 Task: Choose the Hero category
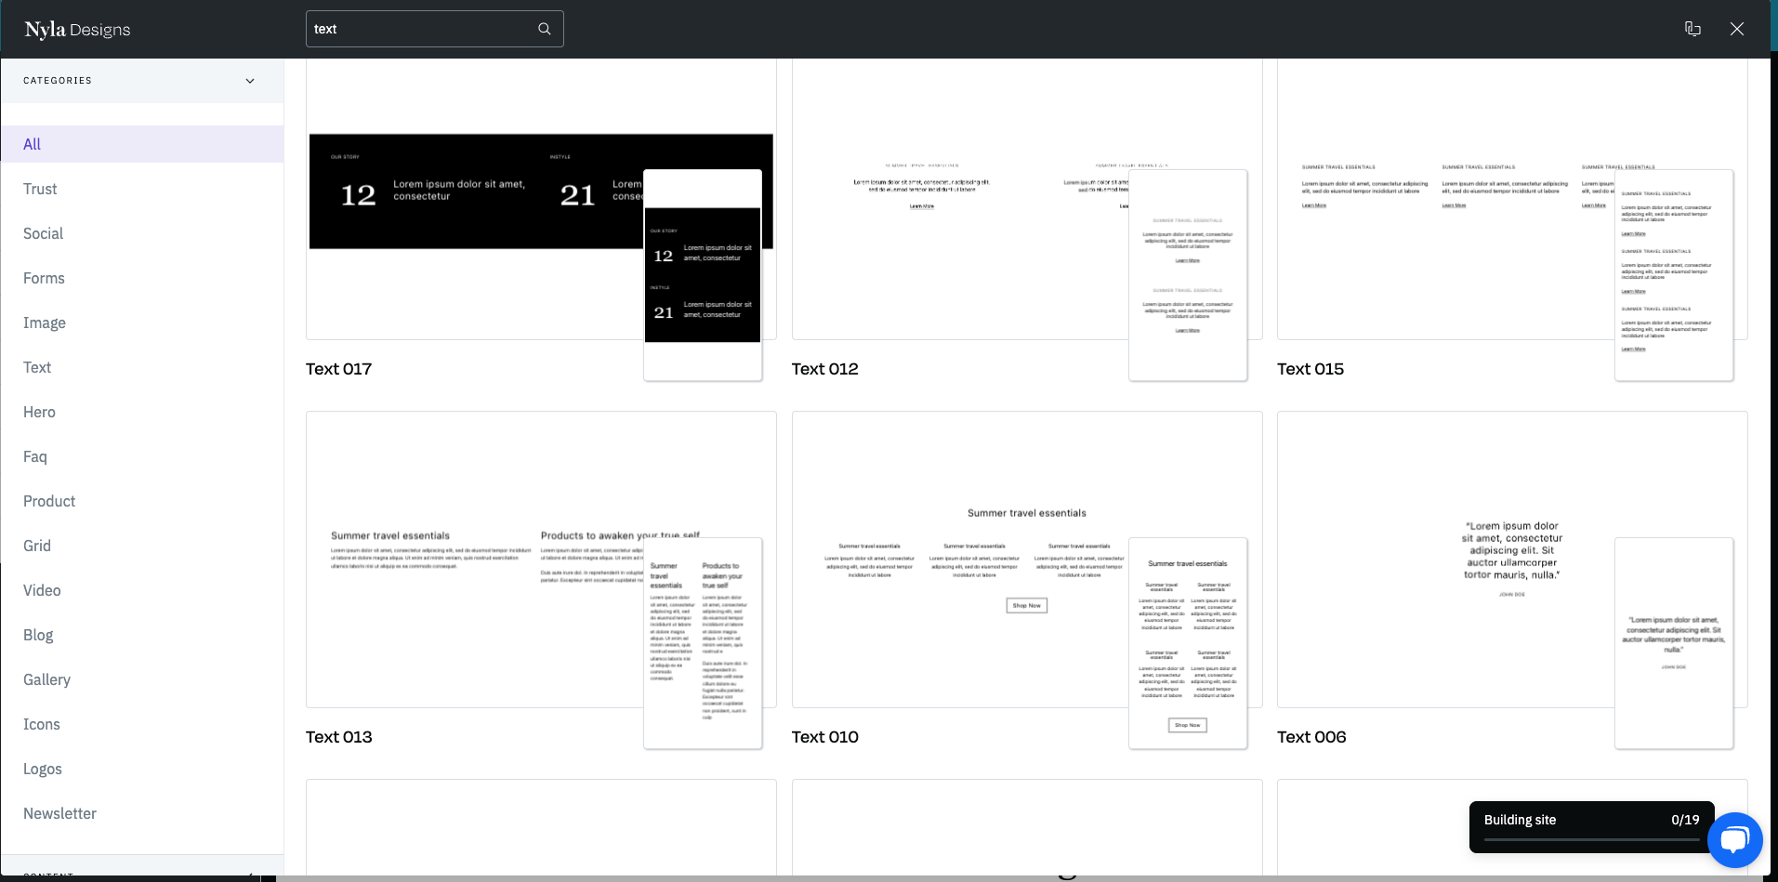coord(142,412)
